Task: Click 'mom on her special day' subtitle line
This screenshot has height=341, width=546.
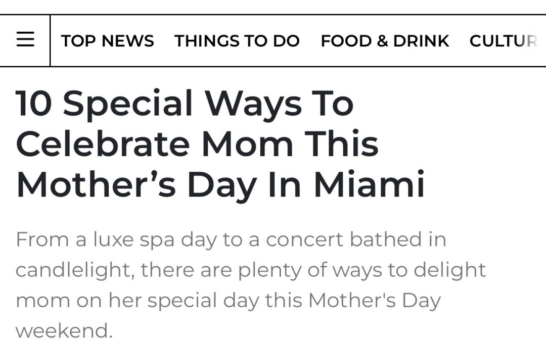Action: click(x=228, y=301)
